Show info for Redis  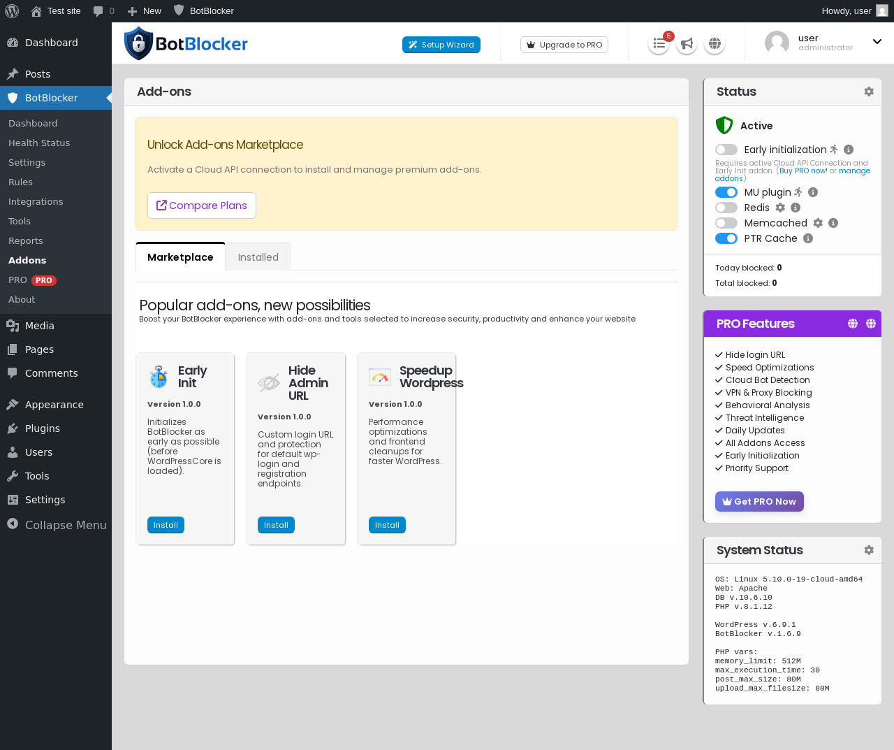[x=796, y=208]
